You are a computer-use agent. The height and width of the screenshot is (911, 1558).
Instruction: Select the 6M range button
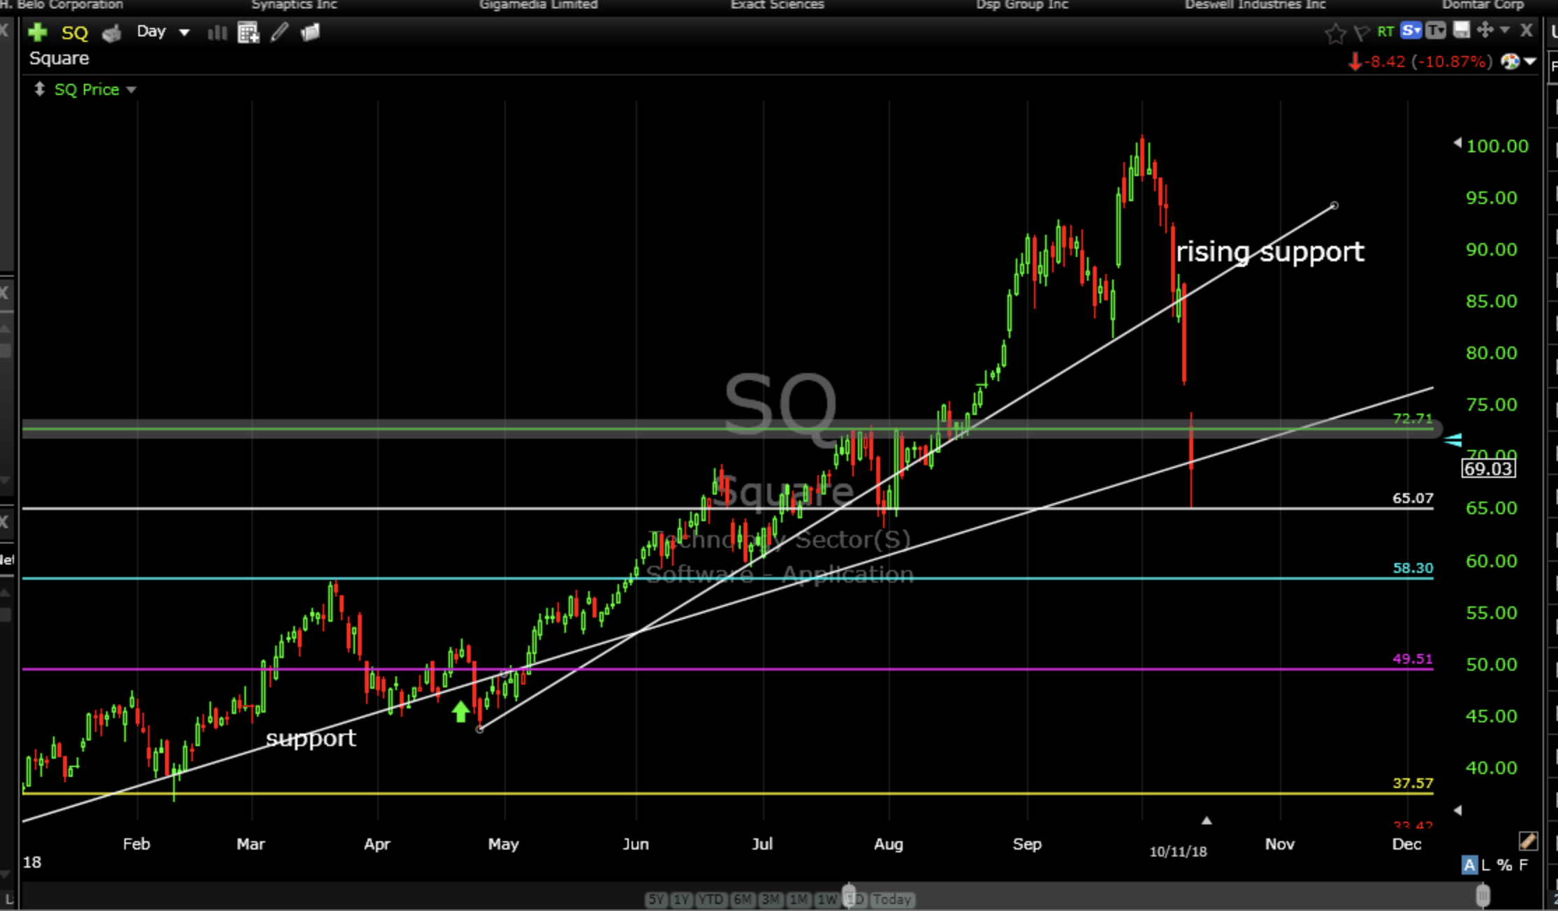tap(743, 899)
